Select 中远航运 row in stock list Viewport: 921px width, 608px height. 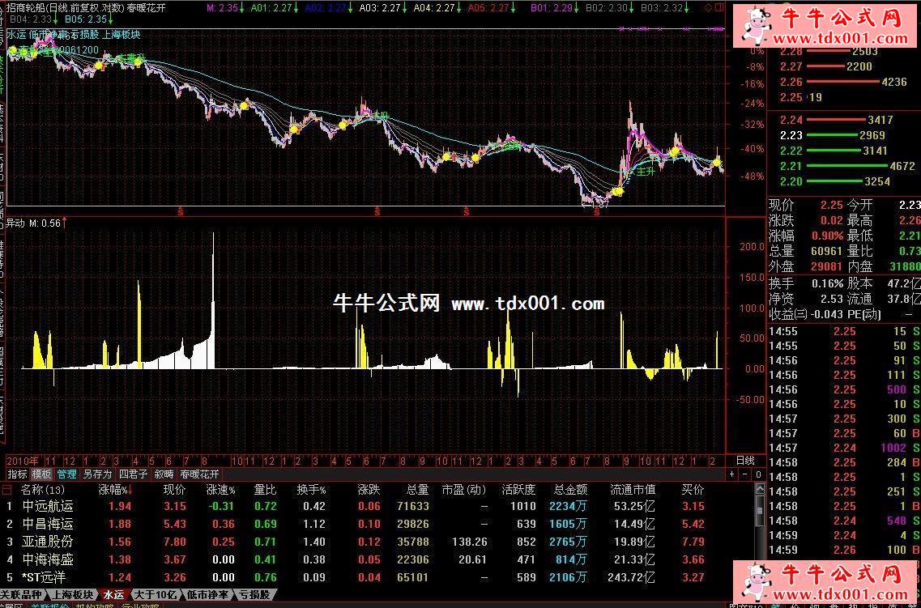pos(47,506)
